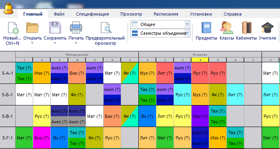Image resolution: width=280 pixels, height=149 pixels.
Task: Select the 5-А-1 class row header
Action: 8,73
